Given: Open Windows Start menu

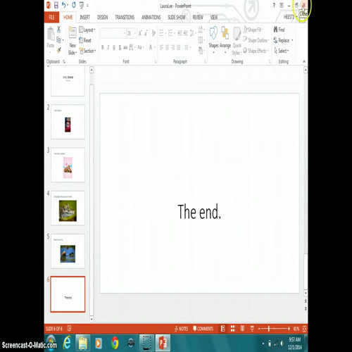Looking at the screenshot, I should (x=51, y=343).
